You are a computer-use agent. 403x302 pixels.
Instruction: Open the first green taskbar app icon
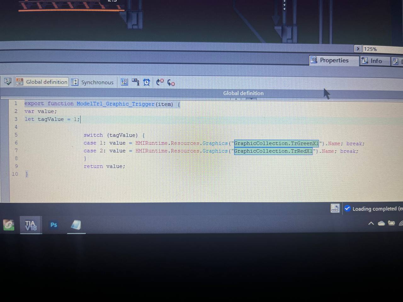click(x=9, y=225)
